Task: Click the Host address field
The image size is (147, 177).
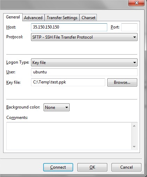Action: [69, 27]
